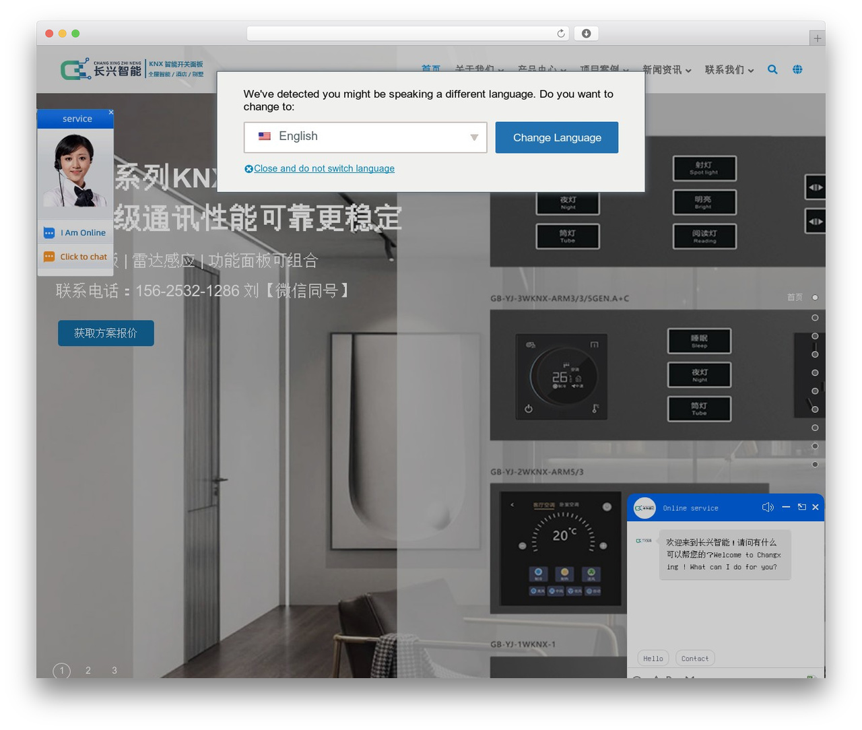The height and width of the screenshot is (730, 862).
Task: Choose the Contact quick reply in chat
Action: coord(695,659)
